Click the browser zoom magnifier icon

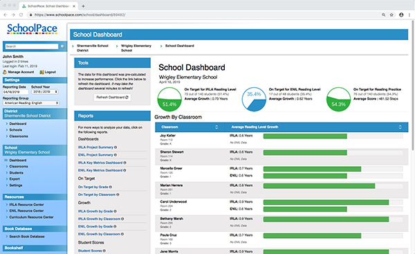tap(383, 15)
